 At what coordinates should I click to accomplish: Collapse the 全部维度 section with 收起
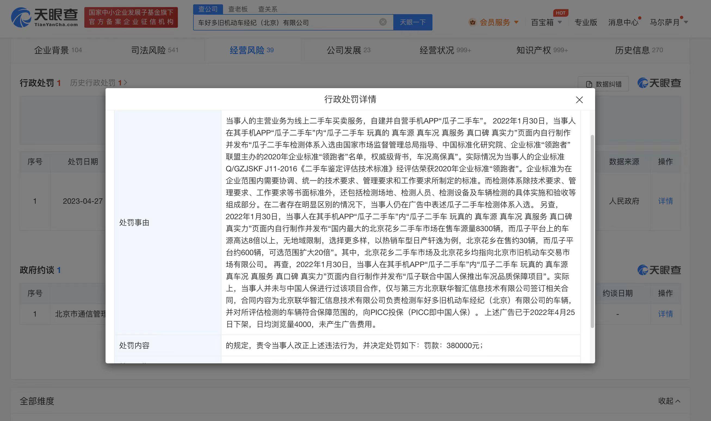coord(669,401)
